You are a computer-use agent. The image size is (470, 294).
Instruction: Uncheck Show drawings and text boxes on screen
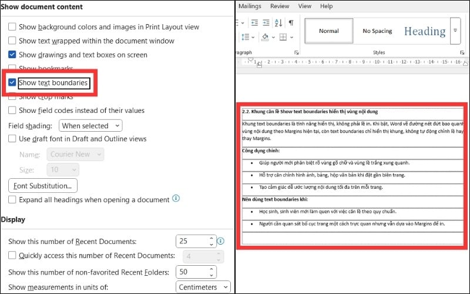click(12, 55)
